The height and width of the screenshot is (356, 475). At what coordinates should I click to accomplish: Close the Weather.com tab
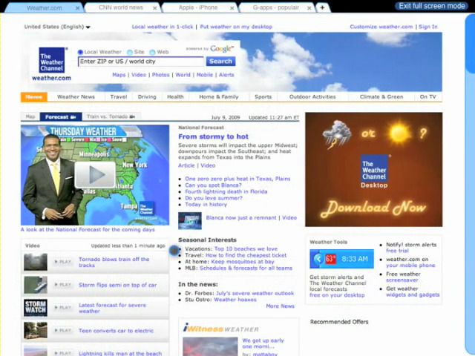coord(77,8)
